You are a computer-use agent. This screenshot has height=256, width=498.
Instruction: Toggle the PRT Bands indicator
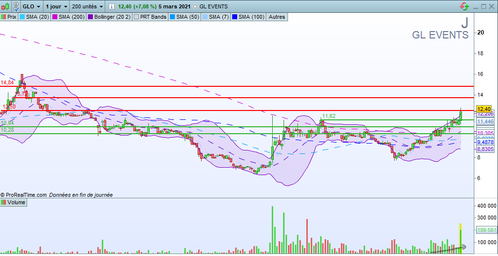click(x=150, y=17)
